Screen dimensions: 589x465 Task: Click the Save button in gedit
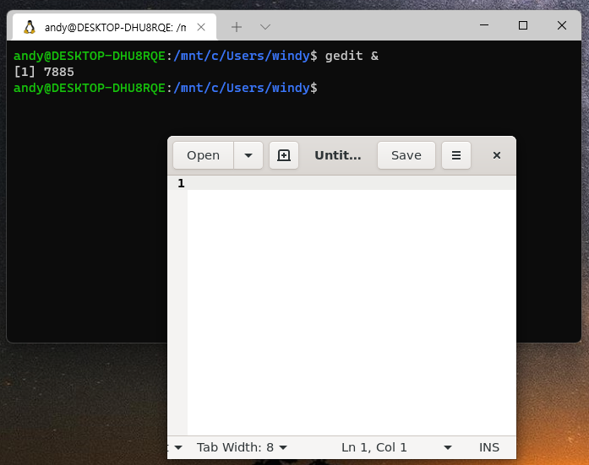click(x=406, y=155)
